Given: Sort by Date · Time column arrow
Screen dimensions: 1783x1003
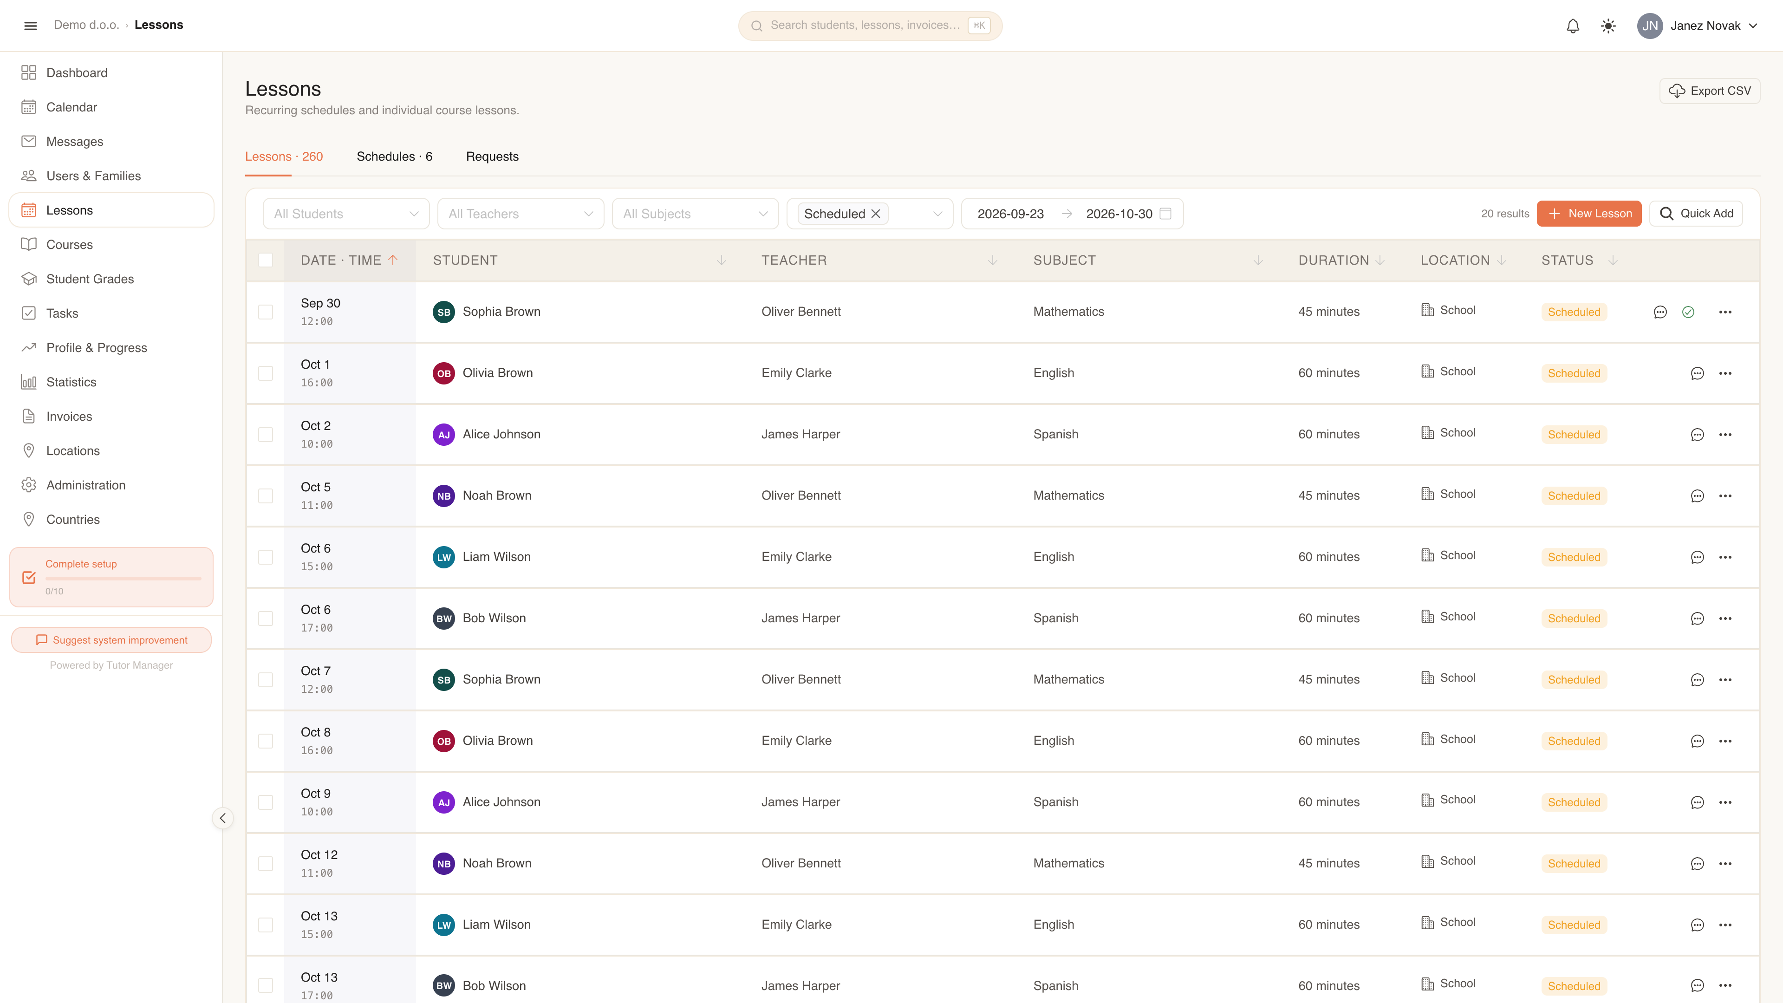Looking at the screenshot, I should 393,260.
